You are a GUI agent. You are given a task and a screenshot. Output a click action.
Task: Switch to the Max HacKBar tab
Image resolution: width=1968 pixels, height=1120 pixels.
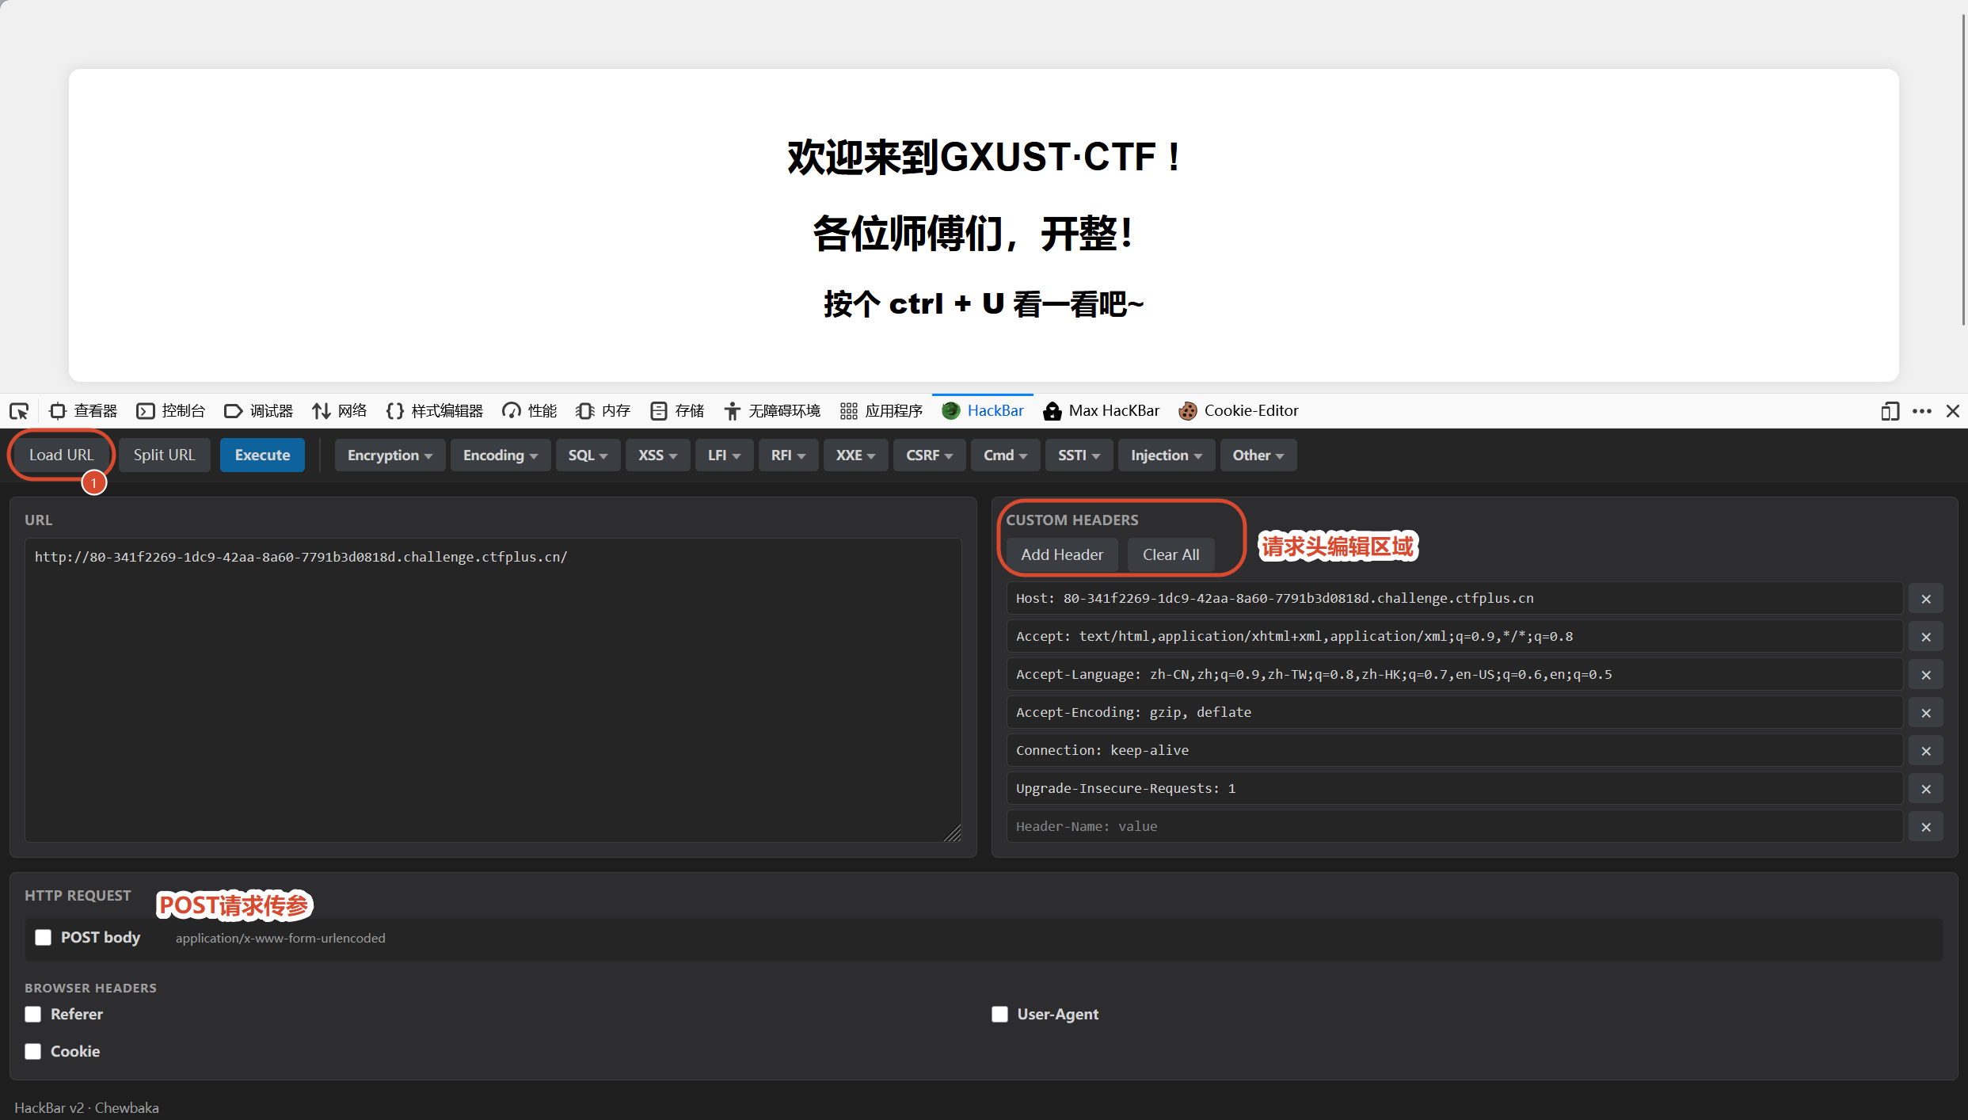[1102, 411]
